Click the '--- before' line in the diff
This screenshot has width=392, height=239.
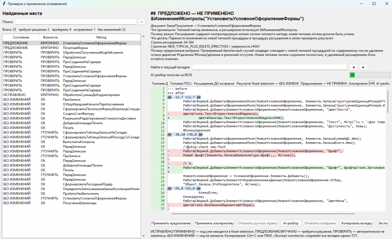coord(177,89)
